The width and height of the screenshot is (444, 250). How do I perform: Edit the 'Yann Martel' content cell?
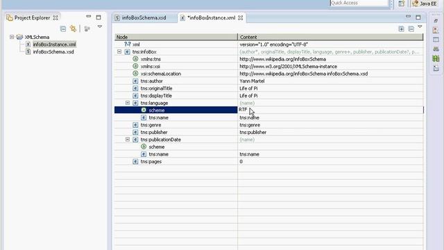(x=330, y=81)
